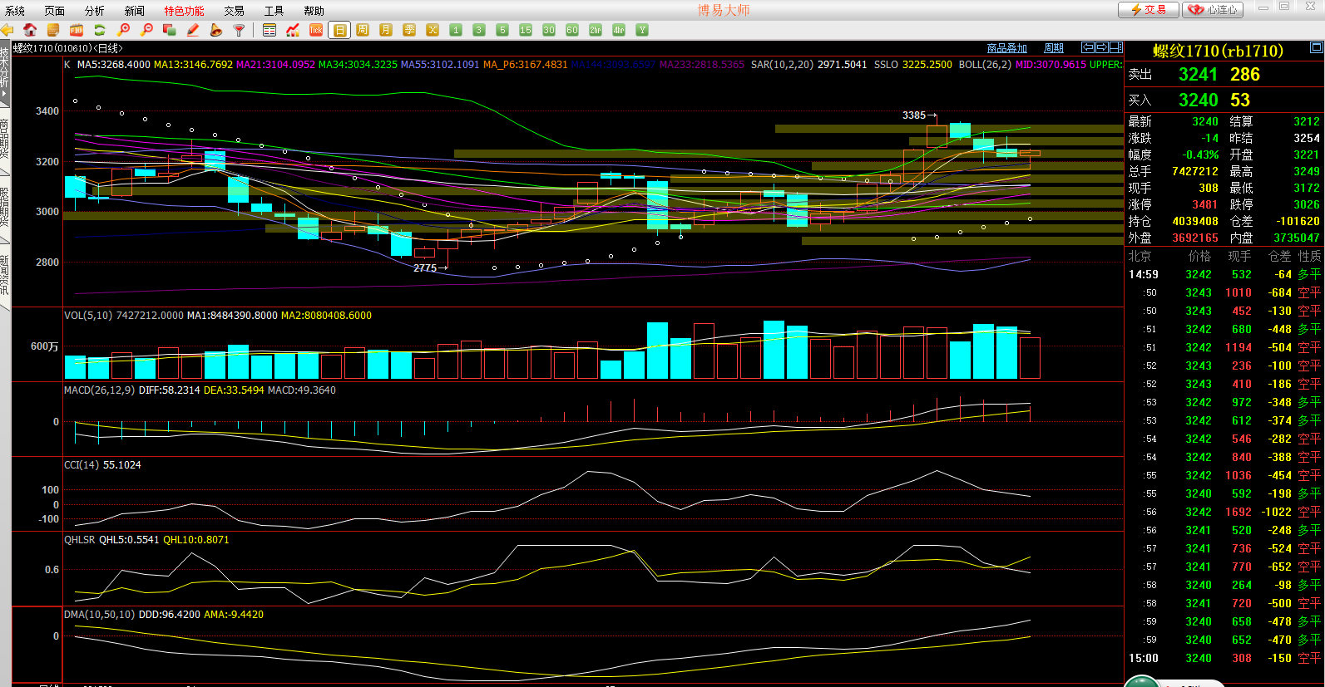The width and height of the screenshot is (1325, 687).
Task: Open the quote table list icon
Action: [269, 30]
